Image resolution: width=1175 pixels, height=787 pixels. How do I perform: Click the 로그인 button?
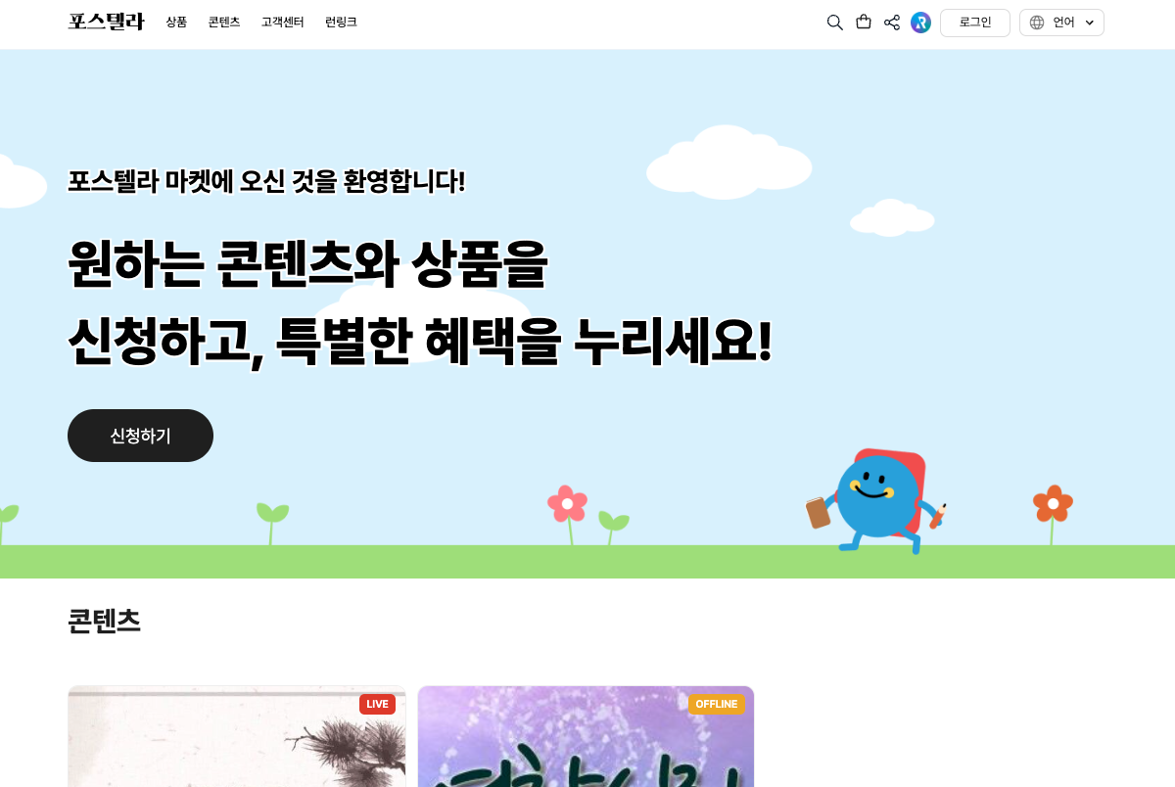[x=975, y=23]
